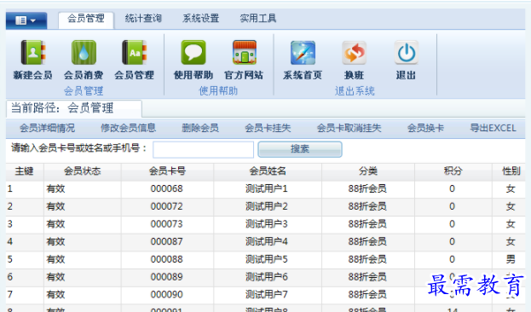Click the 退出 power icon

tap(407, 53)
